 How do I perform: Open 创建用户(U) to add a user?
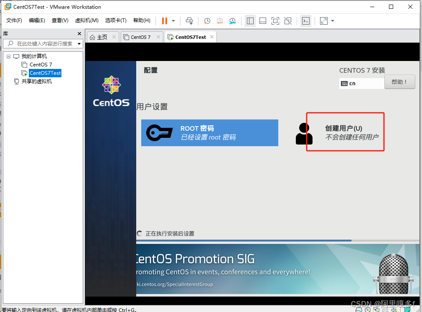[345, 132]
